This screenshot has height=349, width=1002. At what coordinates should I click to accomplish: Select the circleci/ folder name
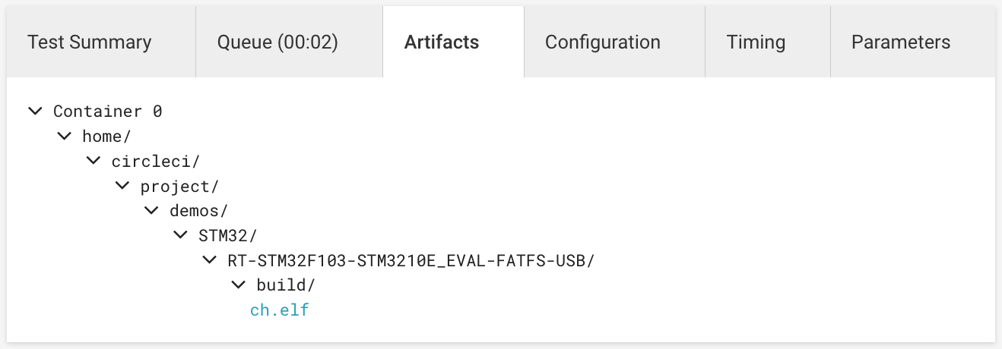pyautogui.click(x=156, y=162)
